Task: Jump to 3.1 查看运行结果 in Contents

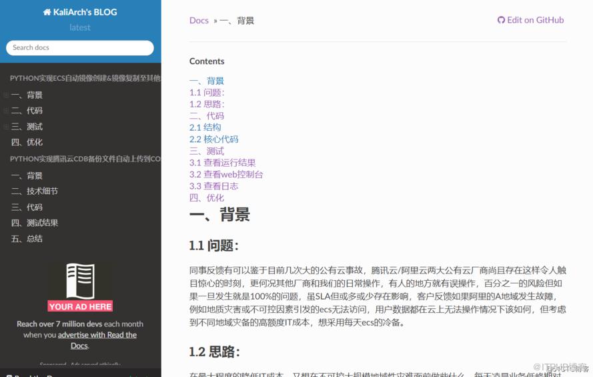Action: (x=222, y=163)
